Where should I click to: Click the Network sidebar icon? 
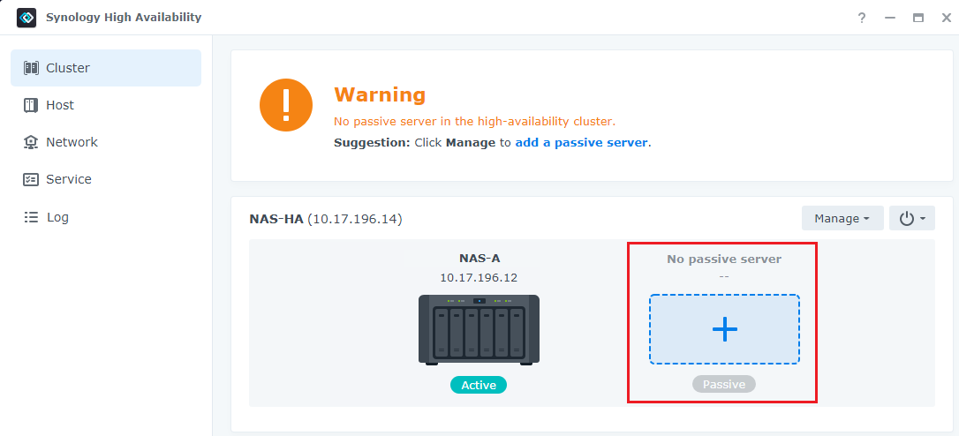click(31, 142)
